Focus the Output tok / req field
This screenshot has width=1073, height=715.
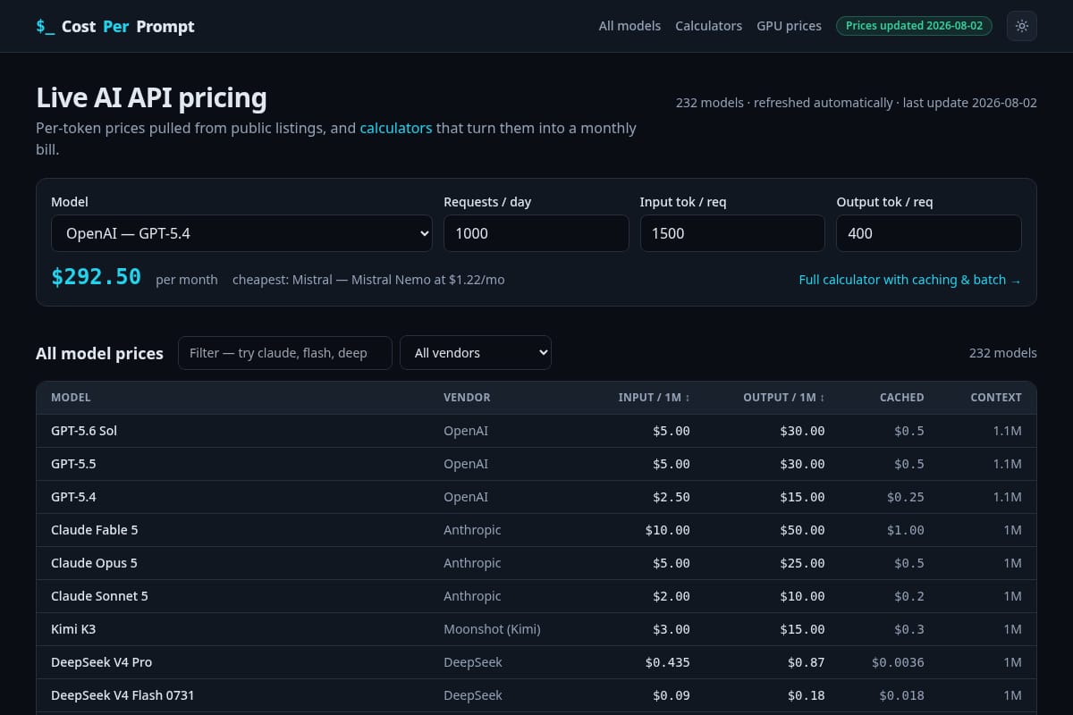(929, 233)
